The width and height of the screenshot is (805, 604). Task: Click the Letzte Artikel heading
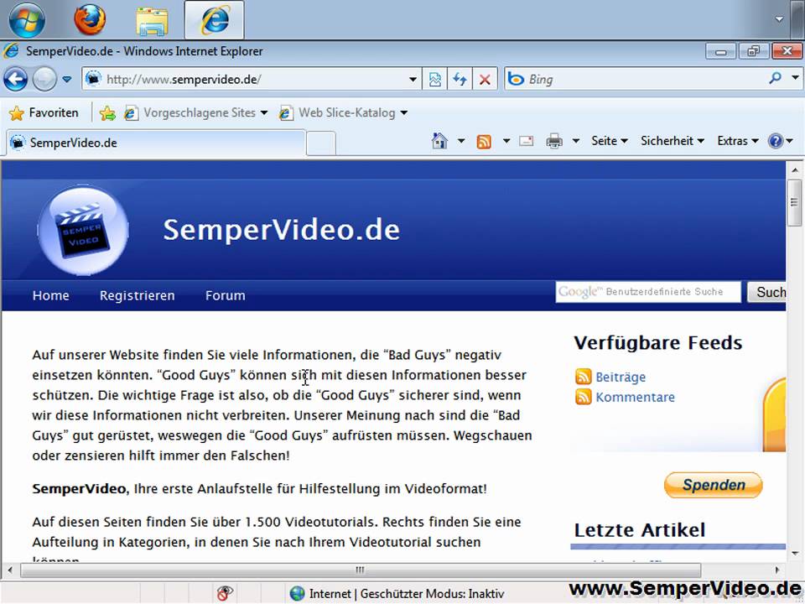[x=639, y=530]
